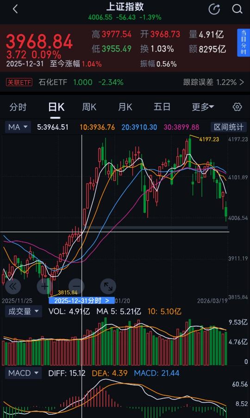Open search with the magnifier icon

coord(237,9)
